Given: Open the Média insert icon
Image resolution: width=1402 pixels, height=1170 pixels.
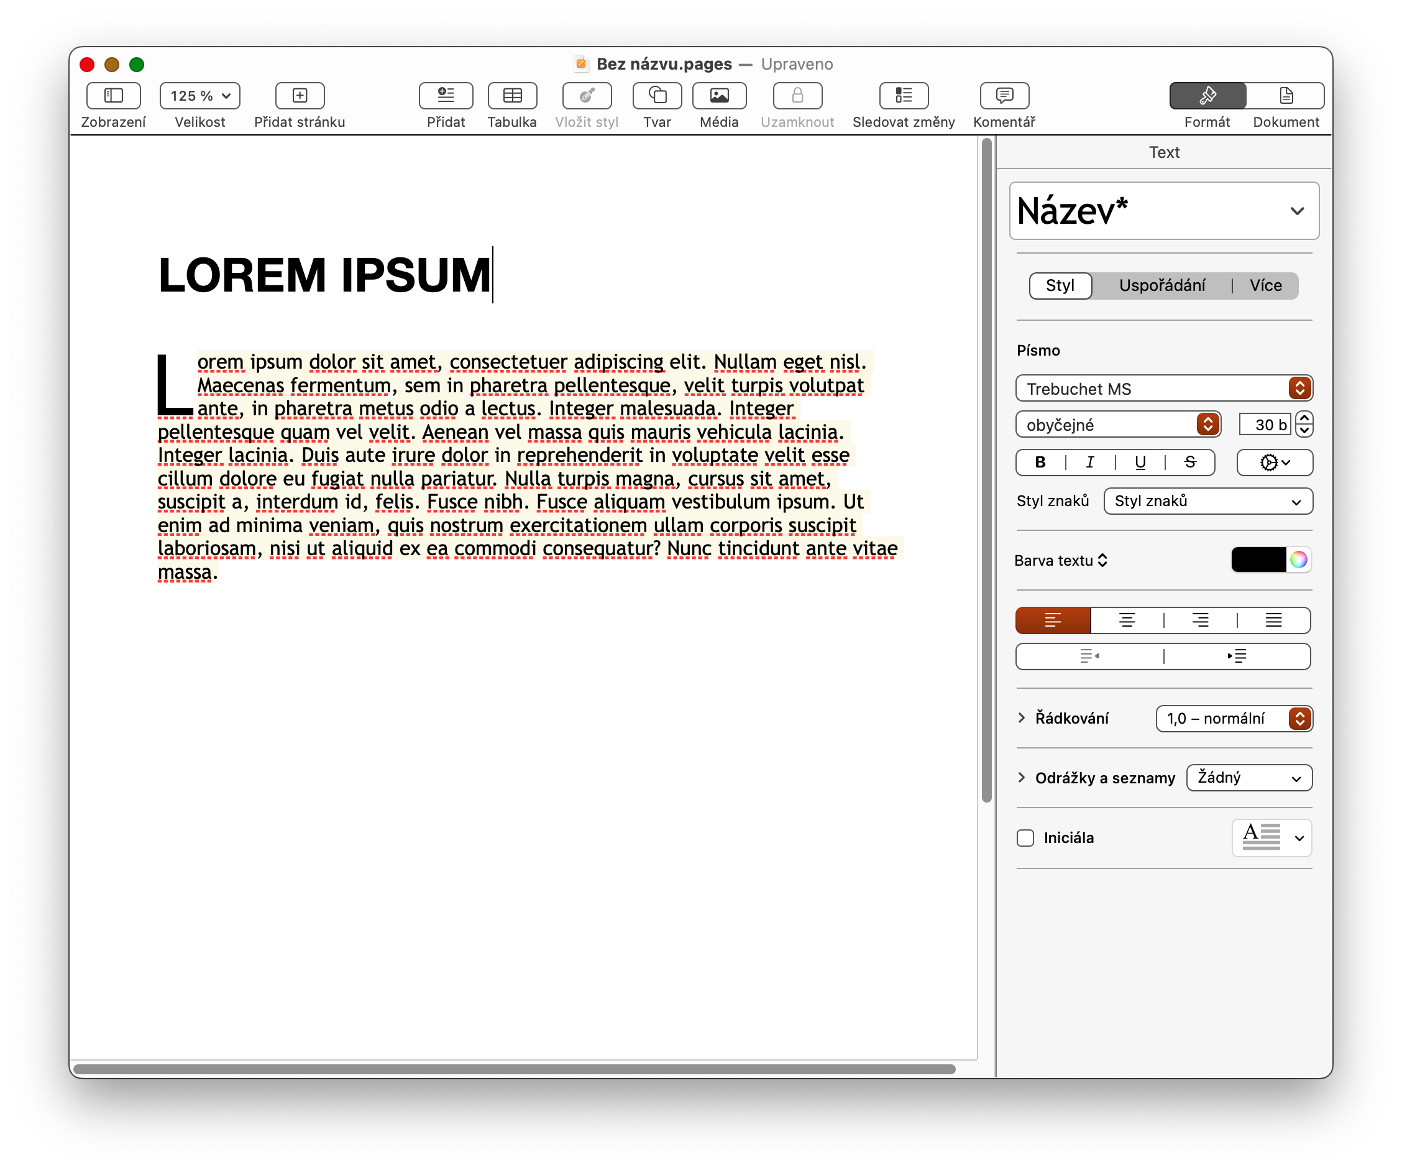Looking at the screenshot, I should (x=719, y=96).
